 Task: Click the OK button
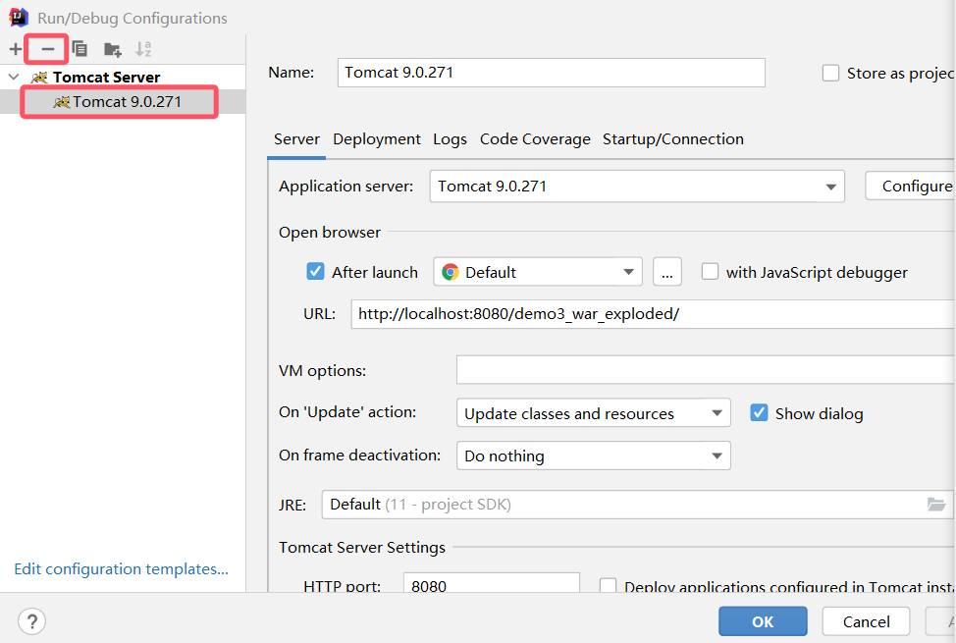[x=763, y=621]
